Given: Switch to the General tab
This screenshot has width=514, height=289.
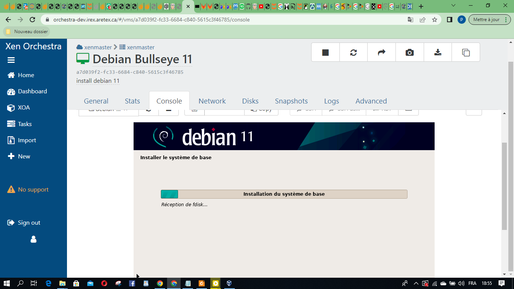Looking at the screenshot, I should tap(96, 101).
